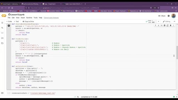Viewport: 178px width, 100px height.
Task: Click Copy to Drive button
Action: click(x=28, y=21)
